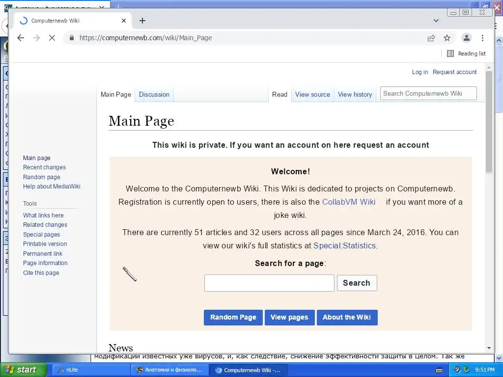Switch to Анатомия и физиоло taskbar window
Image resolution: width=503 pixels, height=377 pixels.
[x=169, y=370]
